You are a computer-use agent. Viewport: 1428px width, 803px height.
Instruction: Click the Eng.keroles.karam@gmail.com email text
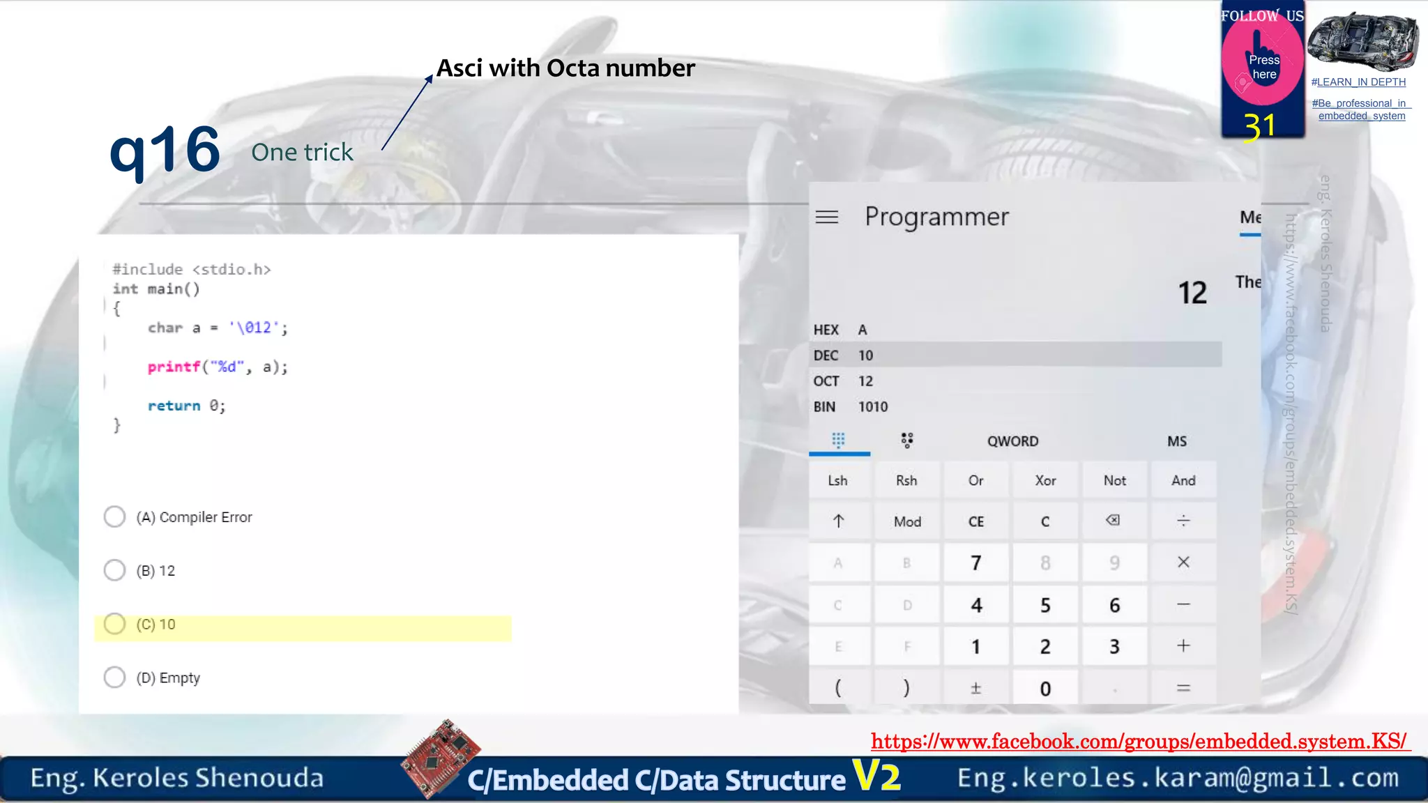1178,777
